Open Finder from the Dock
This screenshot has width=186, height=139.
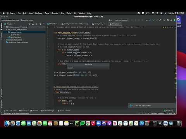point(7,124)
